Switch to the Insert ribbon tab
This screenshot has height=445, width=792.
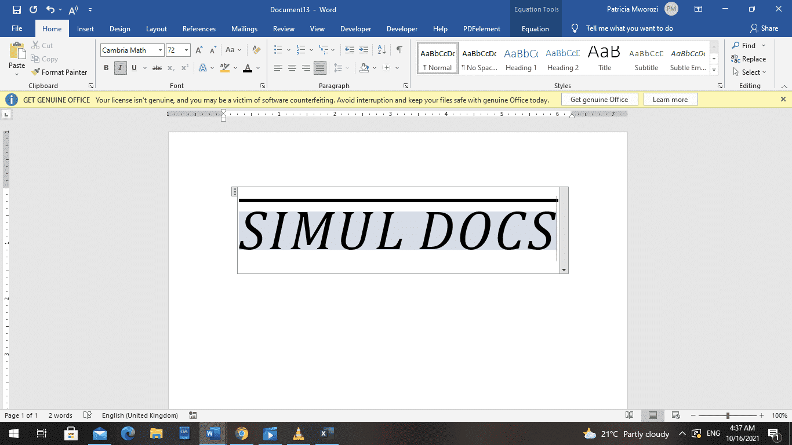click(85, 28)
